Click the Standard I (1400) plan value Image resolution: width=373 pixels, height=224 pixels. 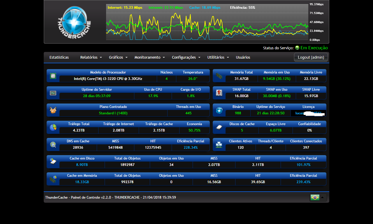click(x=113, y=113)
